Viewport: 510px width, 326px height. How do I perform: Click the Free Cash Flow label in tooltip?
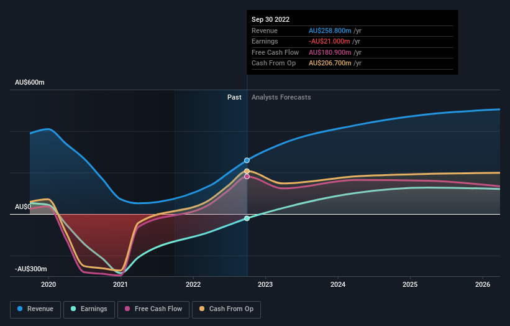[275, 52]
